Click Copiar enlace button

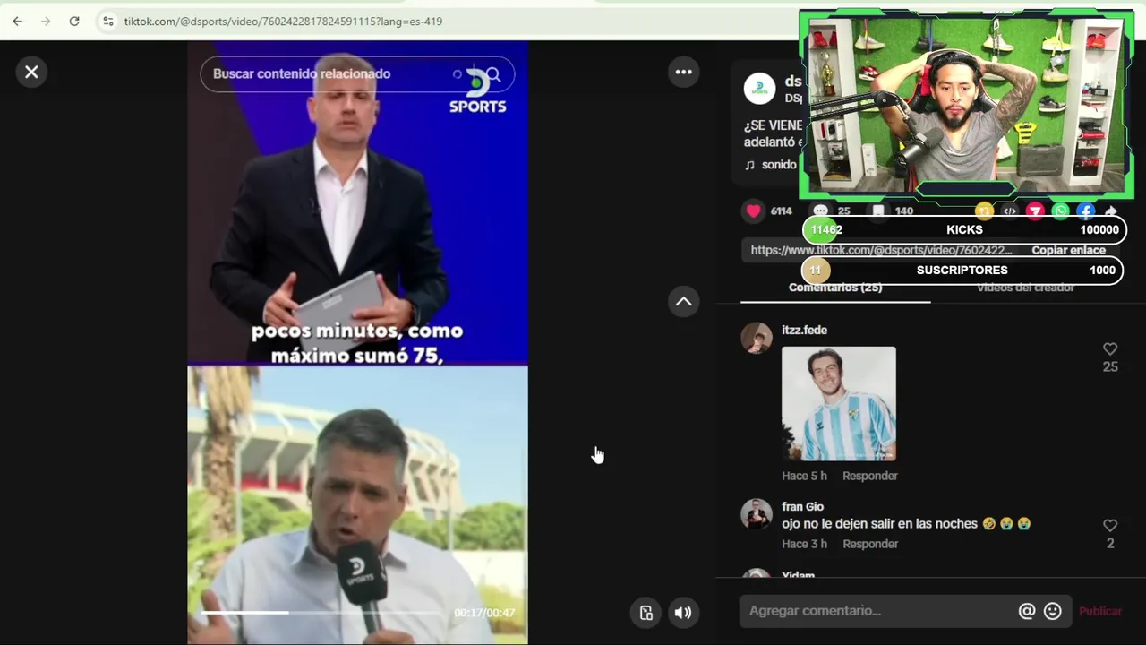point(1068,250)
